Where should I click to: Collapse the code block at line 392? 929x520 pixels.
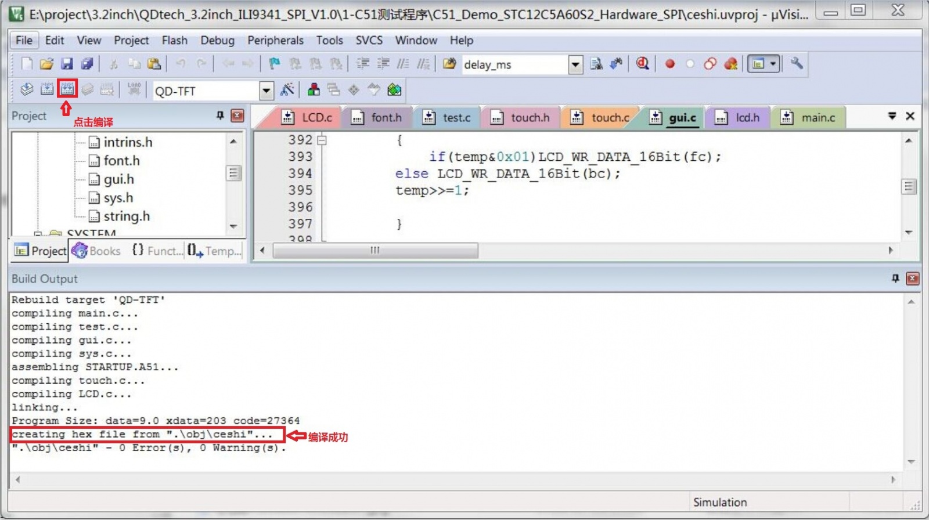tap(322, 140)
